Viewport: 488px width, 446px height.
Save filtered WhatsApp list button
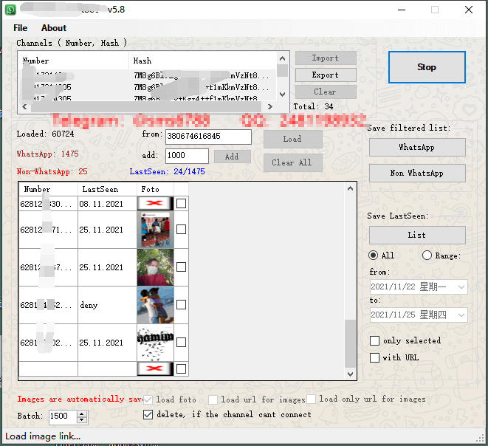[417, 147]
